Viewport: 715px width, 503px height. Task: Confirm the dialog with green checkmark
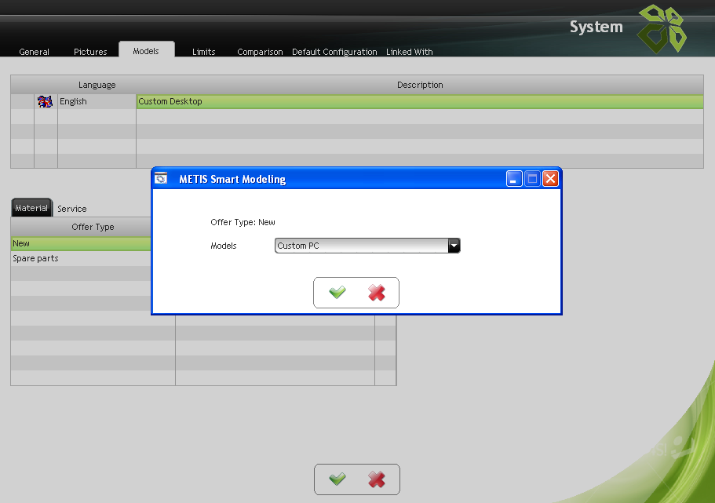[337, 293]
